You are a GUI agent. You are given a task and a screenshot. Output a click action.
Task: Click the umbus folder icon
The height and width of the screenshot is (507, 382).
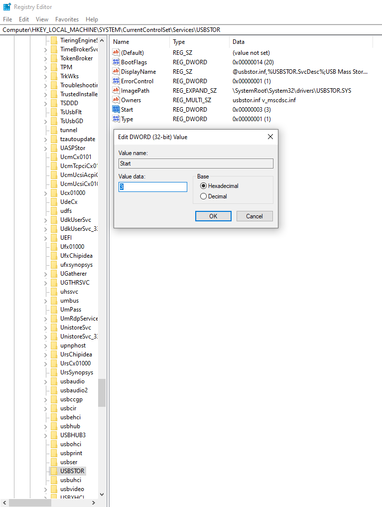point(54,301)
